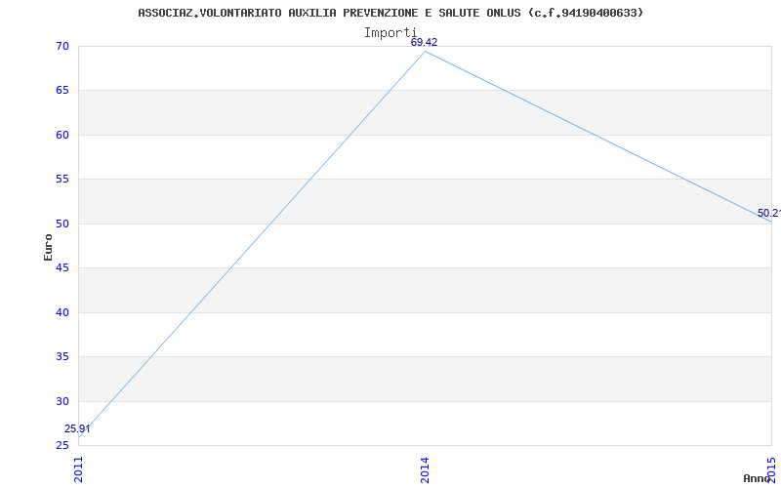Click the 50.21 data point label
Image resolution: width=781 pixels, height=488 pixels.
tap(769, 213)
